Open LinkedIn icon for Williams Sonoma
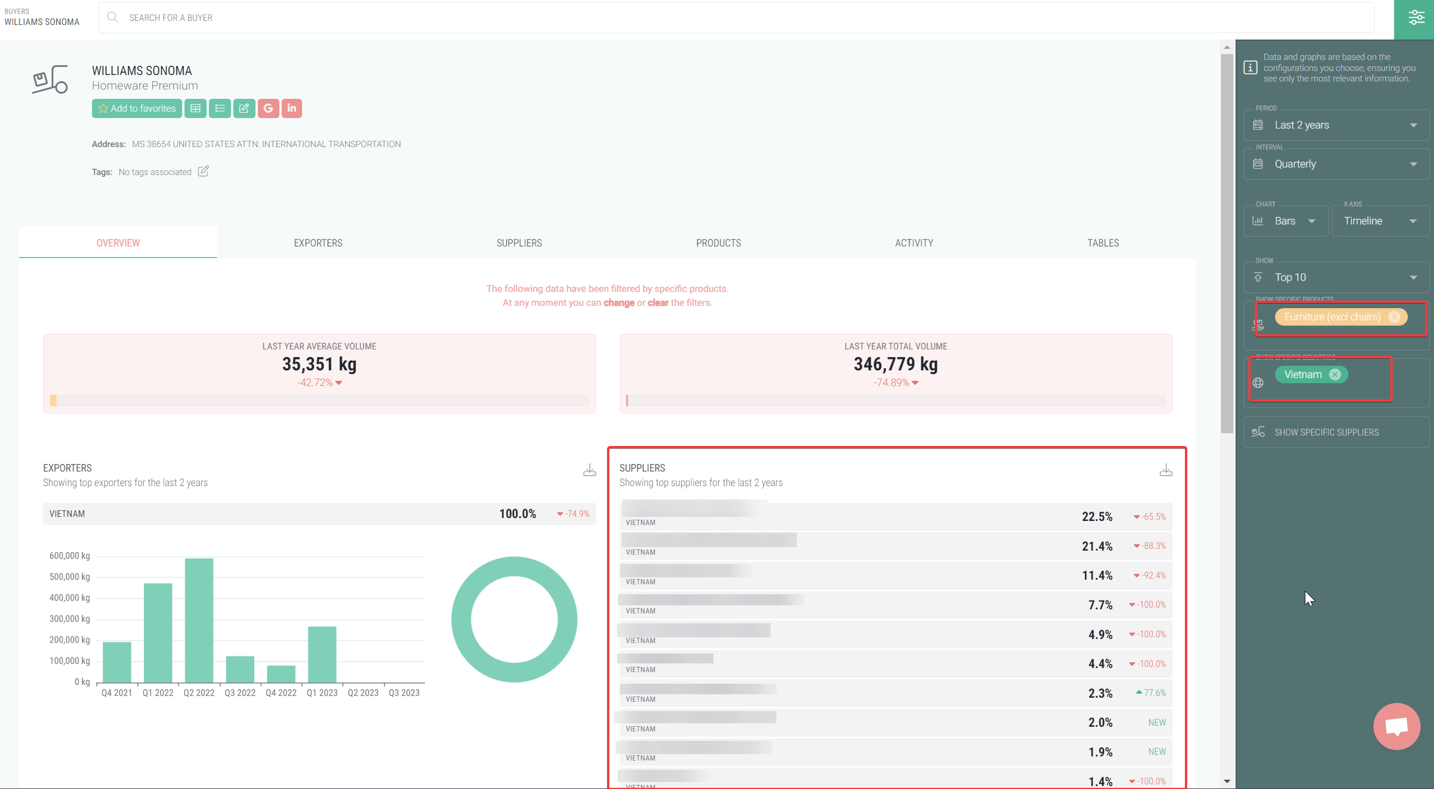Screen dimensions: 1434x789 292,108
